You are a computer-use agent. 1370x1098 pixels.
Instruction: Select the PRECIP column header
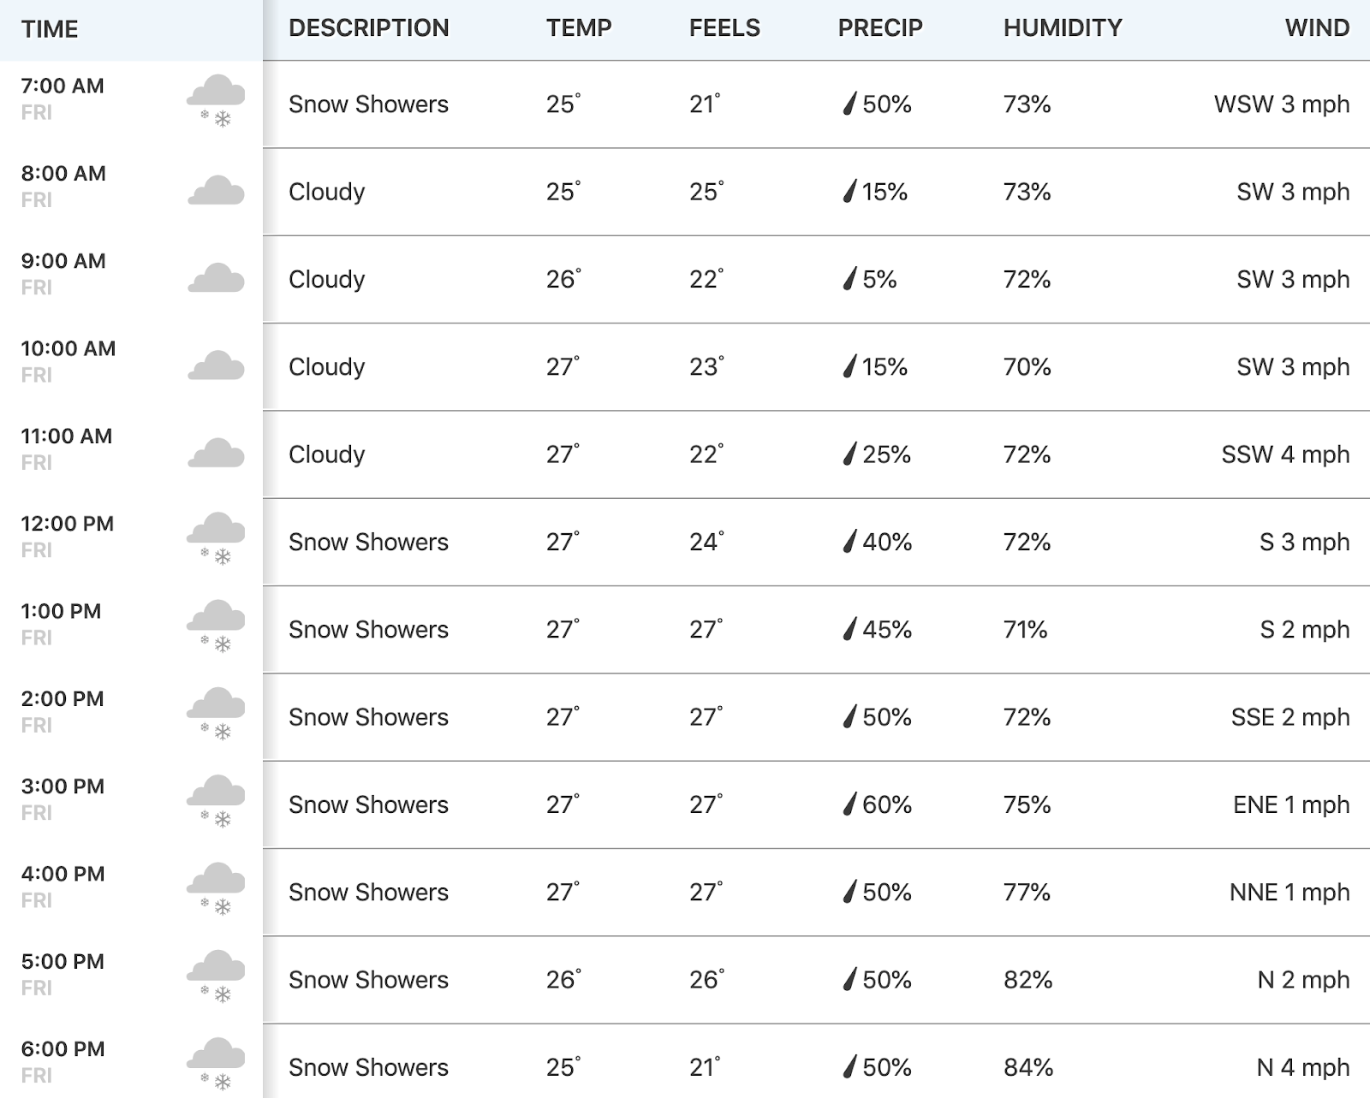[880, 28]
